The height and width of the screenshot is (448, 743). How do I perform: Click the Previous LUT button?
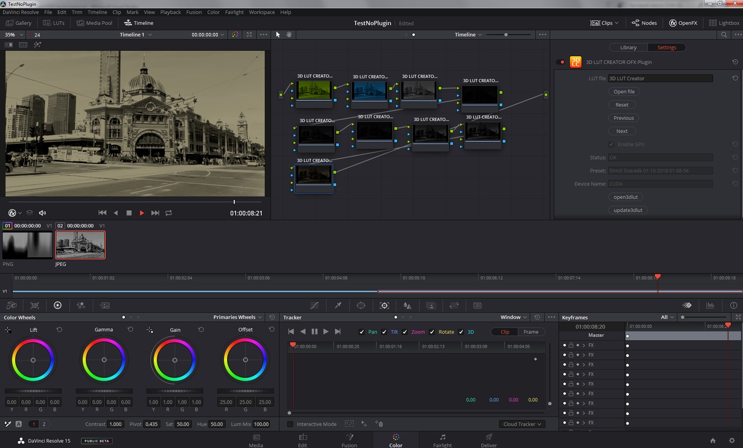[x=624, y=118]
